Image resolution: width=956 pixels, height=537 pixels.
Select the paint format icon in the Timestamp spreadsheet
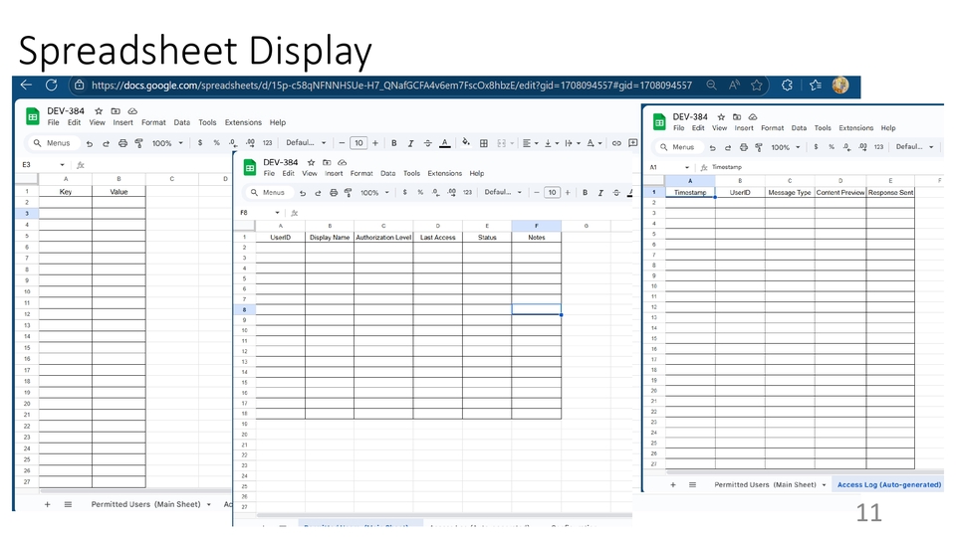click(x=756, y=147)
